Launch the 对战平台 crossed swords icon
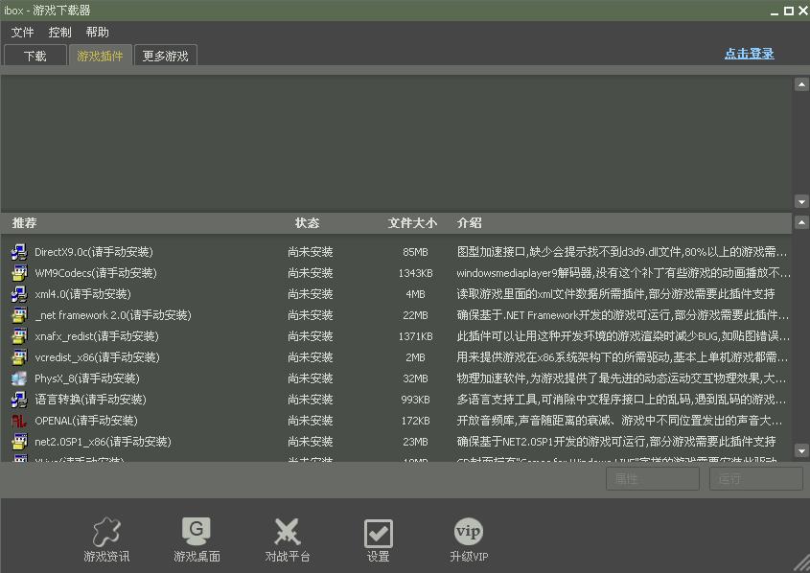This screenshot has height=573, width=810. pyautogui.click(x=288, y=532)
